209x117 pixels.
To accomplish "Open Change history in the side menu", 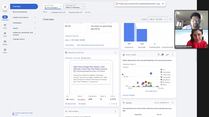I will click(x=19, y=39).
